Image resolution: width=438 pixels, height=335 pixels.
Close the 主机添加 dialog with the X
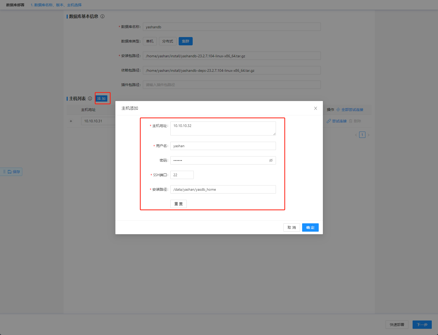pyautogui.click(x=316, y=108)
